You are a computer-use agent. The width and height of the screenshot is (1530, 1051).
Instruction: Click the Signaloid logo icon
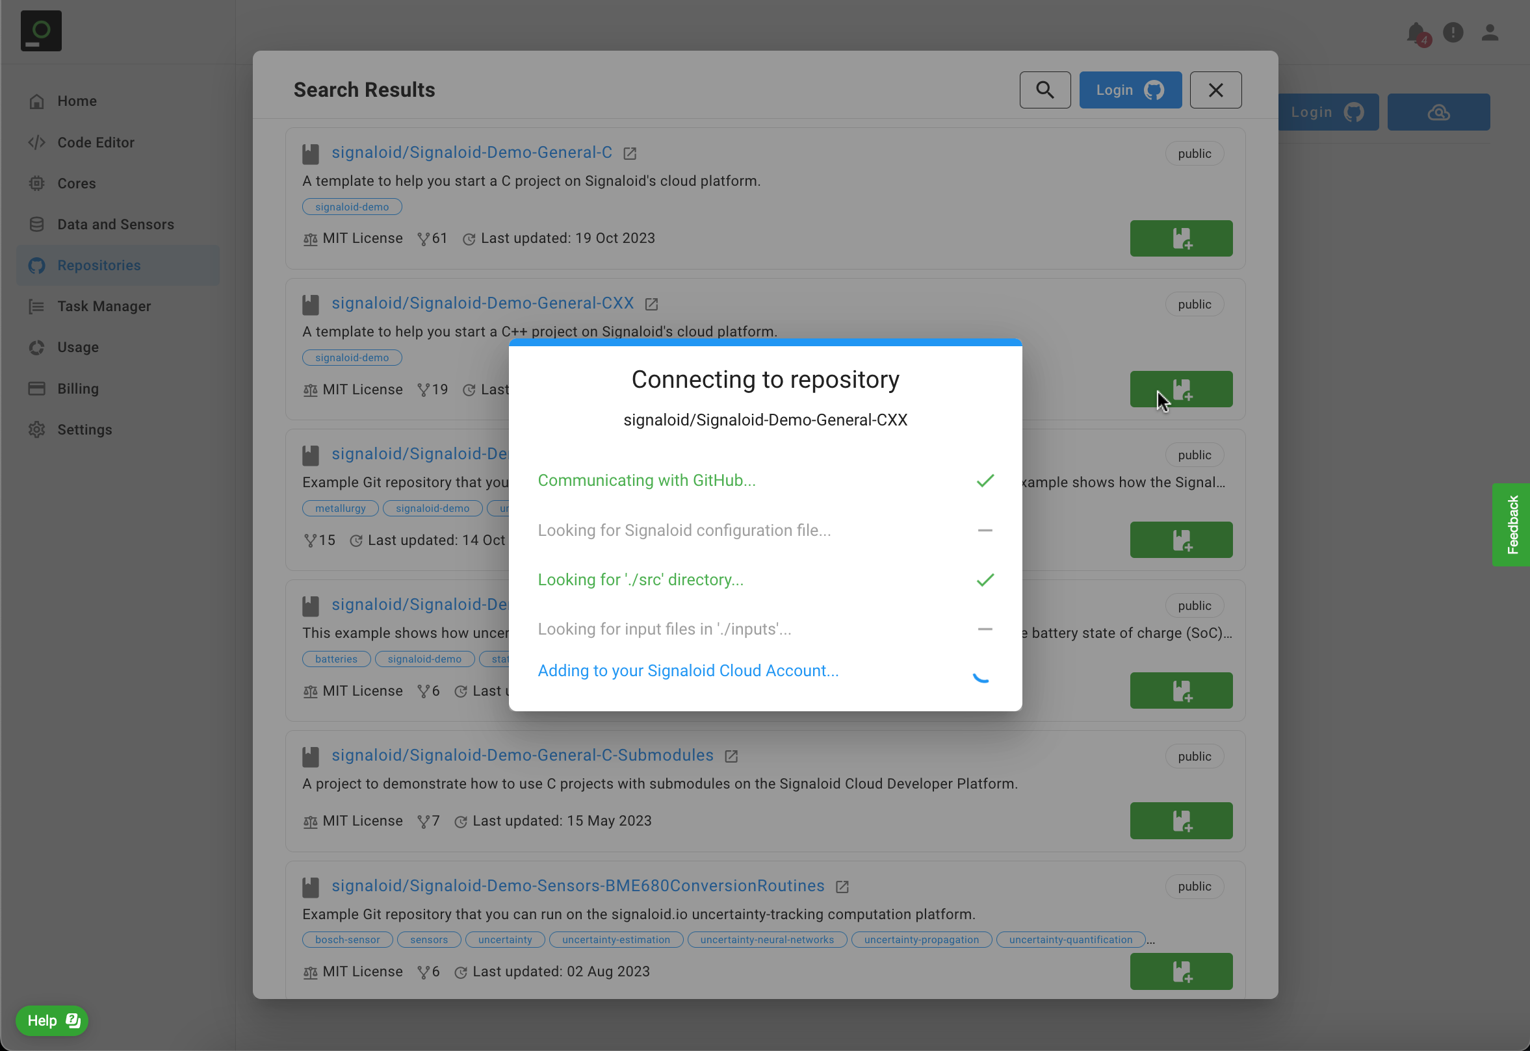(41, 31)
